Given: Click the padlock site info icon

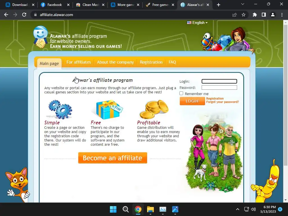Looking at the screenshot, I should pos(35,15).
